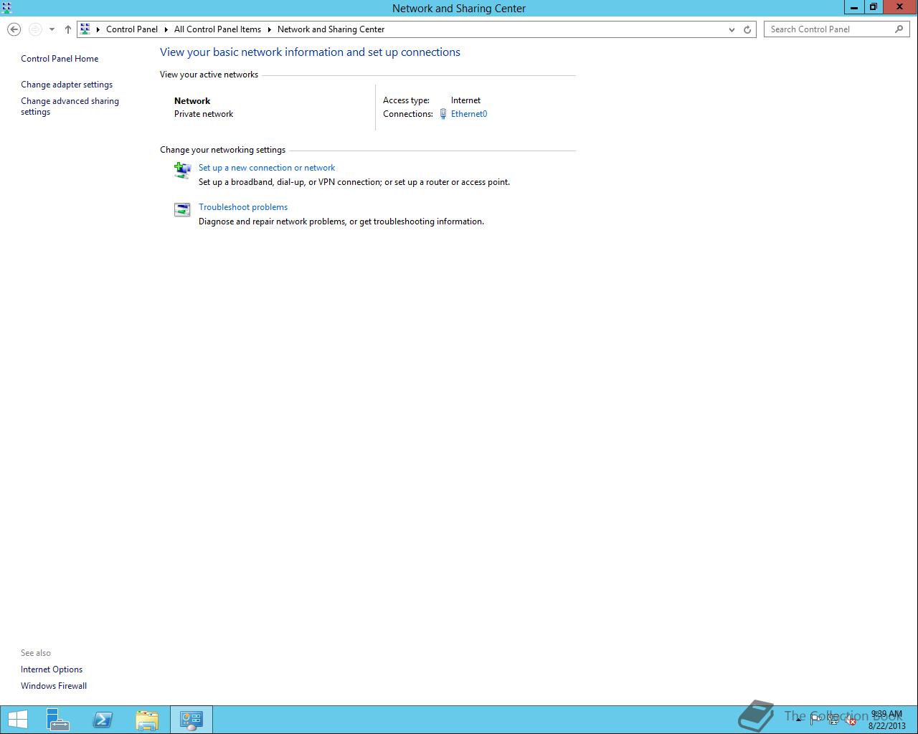
Task: Navigate to All Control Panel Items breadcrumb
Action: (x=217, y=29)
